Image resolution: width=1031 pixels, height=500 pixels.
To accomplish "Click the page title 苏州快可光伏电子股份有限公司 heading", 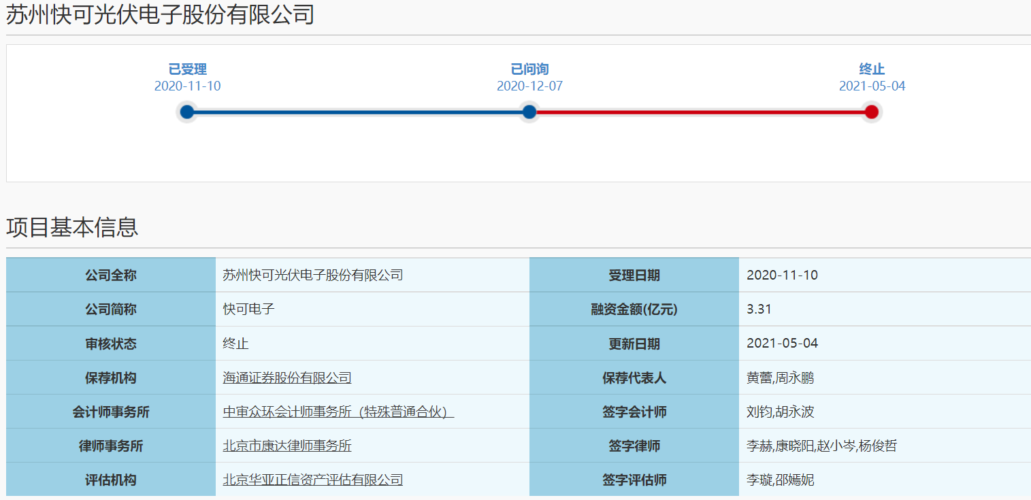I will [x=161, y=14].
